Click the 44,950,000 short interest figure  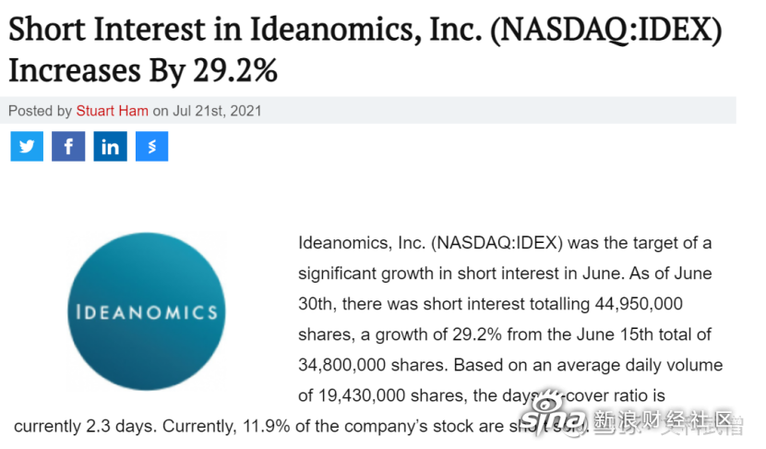(639, 304)
